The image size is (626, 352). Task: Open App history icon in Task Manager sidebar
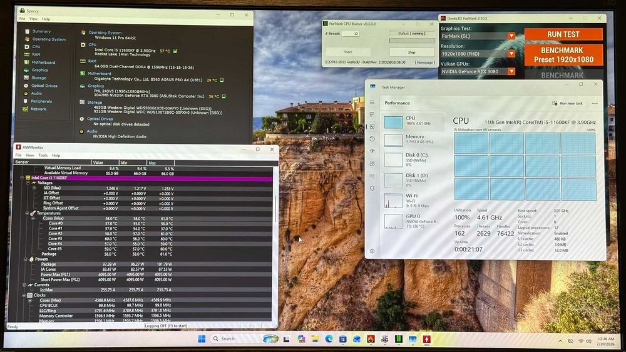click(372, 139)
